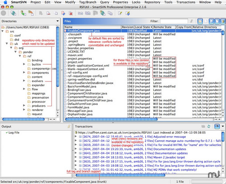This screenshot has width=226, height=184.
Task: Select the LICENSE.TXT file row
Action: pos(142,52)
